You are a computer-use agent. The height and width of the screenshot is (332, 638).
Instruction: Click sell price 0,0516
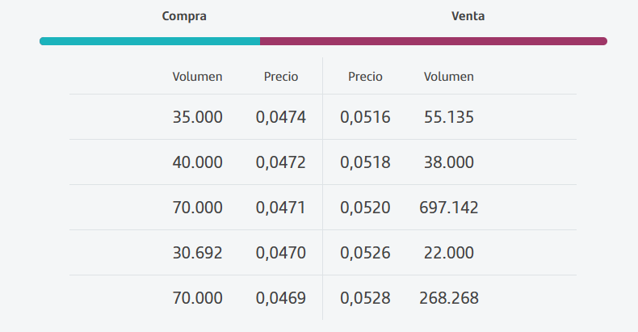tap(365, 117)
